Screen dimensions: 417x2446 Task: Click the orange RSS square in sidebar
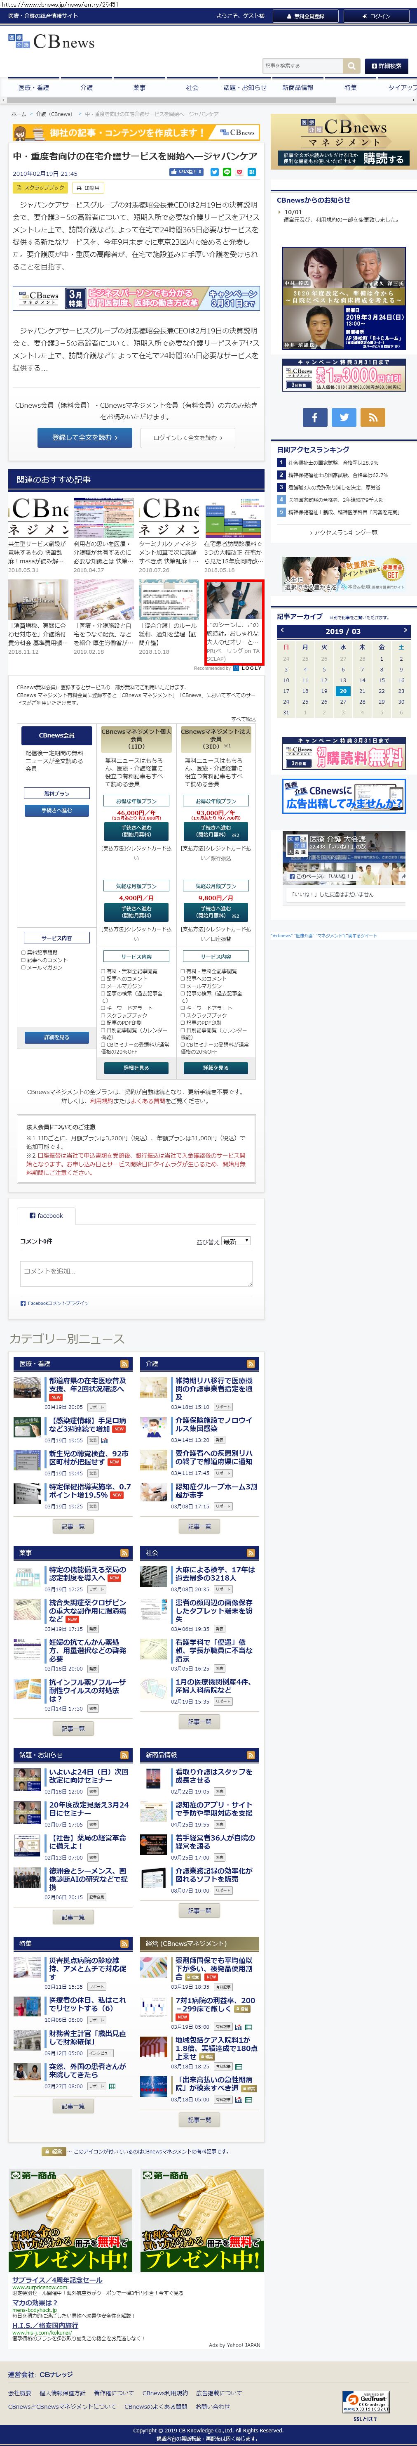click(x=373, y=417)
